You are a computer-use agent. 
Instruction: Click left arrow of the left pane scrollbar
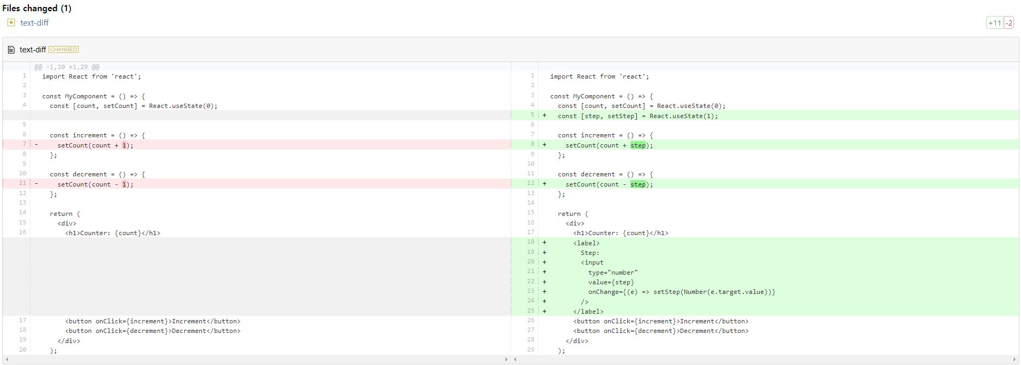point(7,360)
